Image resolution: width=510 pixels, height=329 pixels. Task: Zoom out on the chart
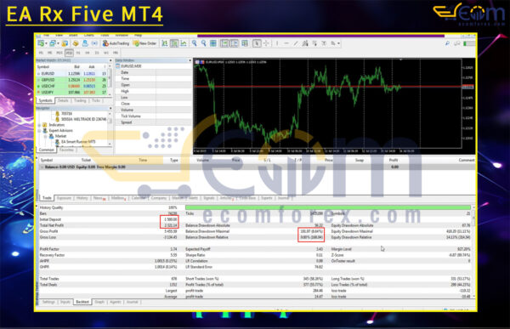coord(204,43)
